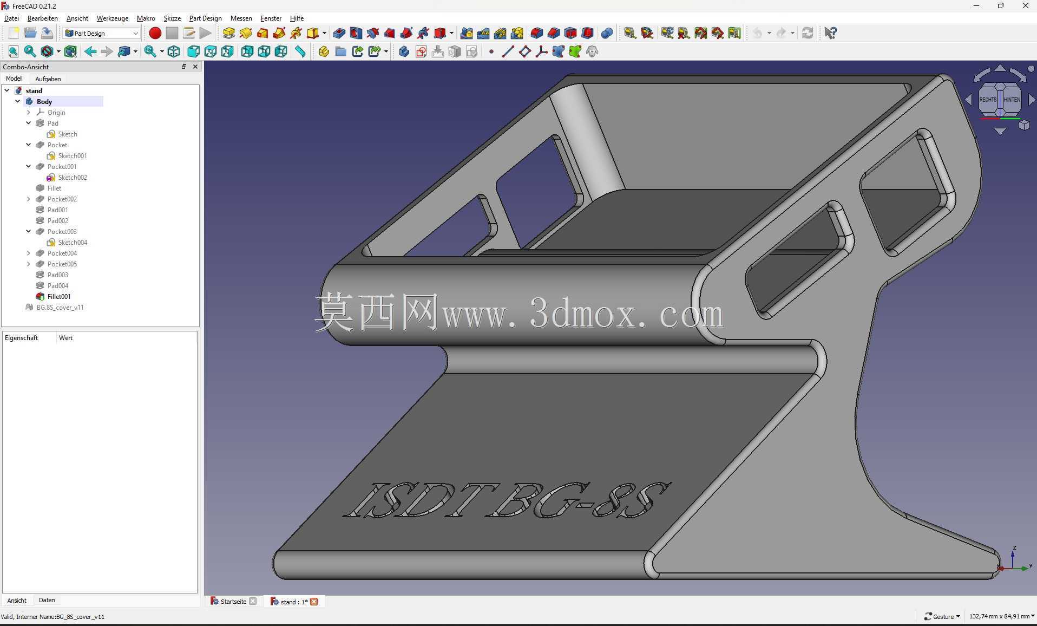Toggle measurement 3D display icon

click(x=717, y=33)
